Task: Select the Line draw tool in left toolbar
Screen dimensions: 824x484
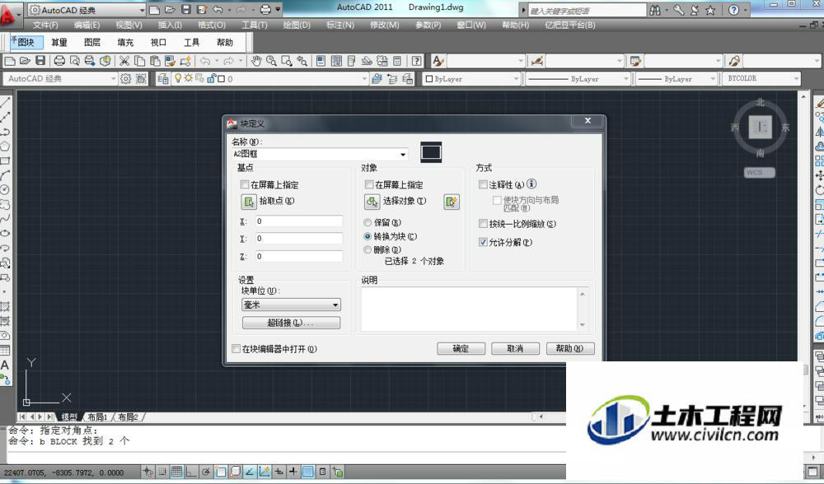Action: pos(5,102)
